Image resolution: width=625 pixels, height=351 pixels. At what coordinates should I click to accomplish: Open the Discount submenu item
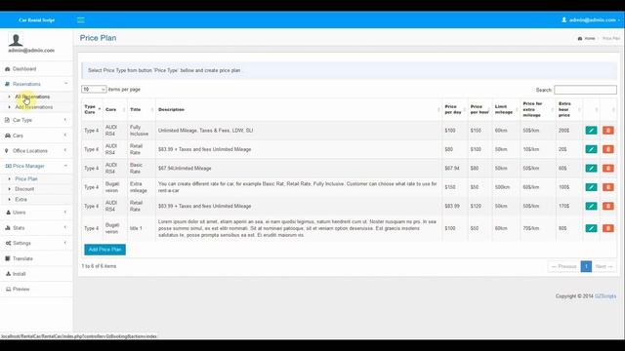24,189
